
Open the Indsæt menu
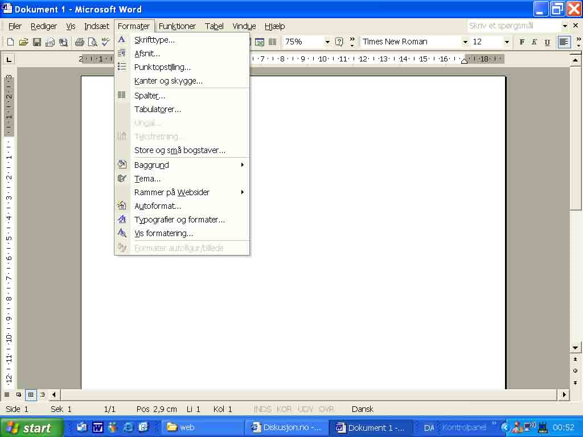[x=97, y=26]
